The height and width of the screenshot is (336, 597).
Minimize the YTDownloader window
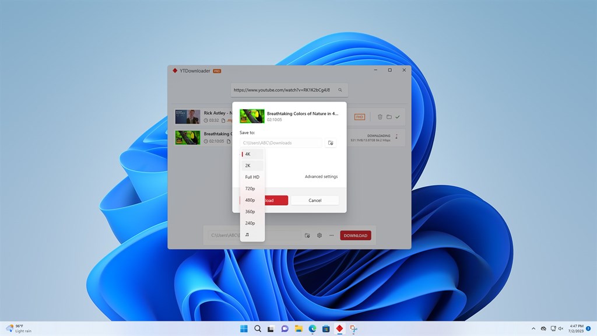[375, 70]
